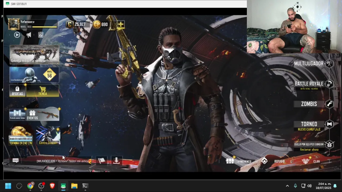Image resolution: width=342 pixels, height=192 pixels.
Task: Select the Torneo mode
Action: (x=309, y=124)
